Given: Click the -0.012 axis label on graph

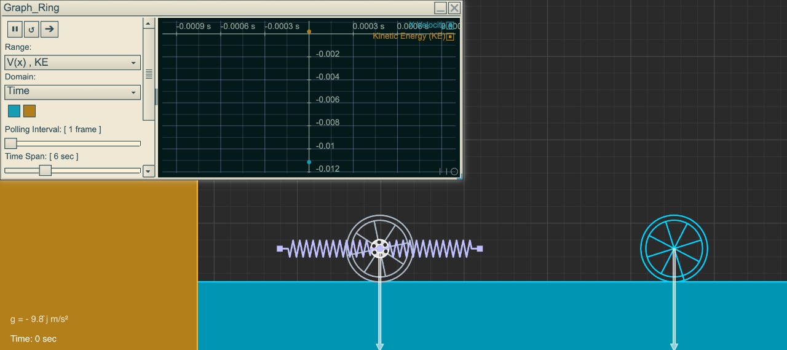Looking at the screenshot, I should 328,169.
